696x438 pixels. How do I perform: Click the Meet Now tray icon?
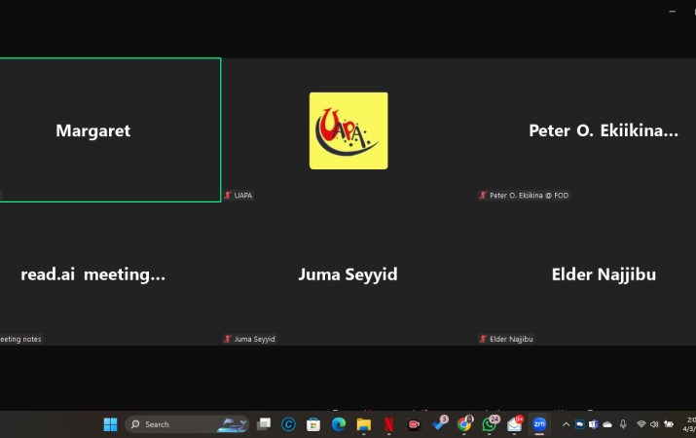tap(580, 424)
